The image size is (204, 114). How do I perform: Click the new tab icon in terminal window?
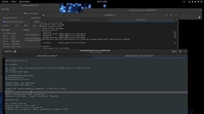[x=43, y=15]
